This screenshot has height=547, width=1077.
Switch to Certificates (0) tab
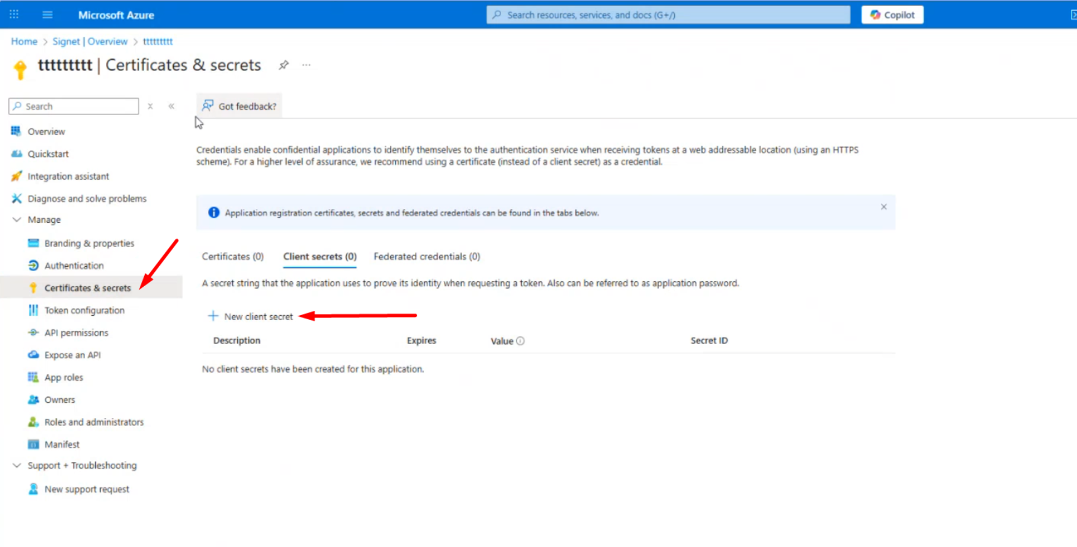(x=233, y=257)
